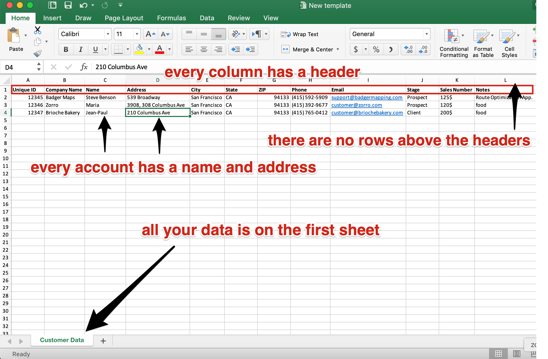
Task: Select the Customer Data sheet tab
Action: click(62, 340)
